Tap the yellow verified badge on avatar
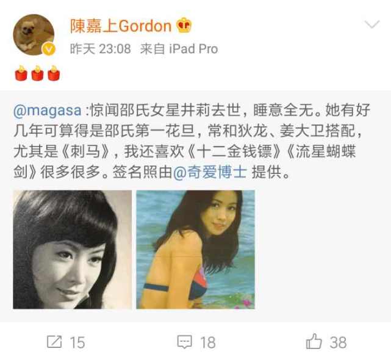391x354 pixels. click(x=49, y=48)
